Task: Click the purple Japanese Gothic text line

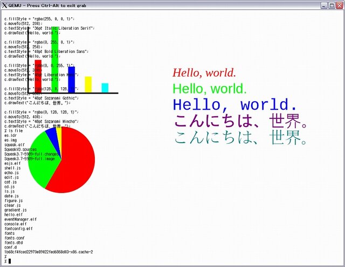Action: (x=241, y=121)
